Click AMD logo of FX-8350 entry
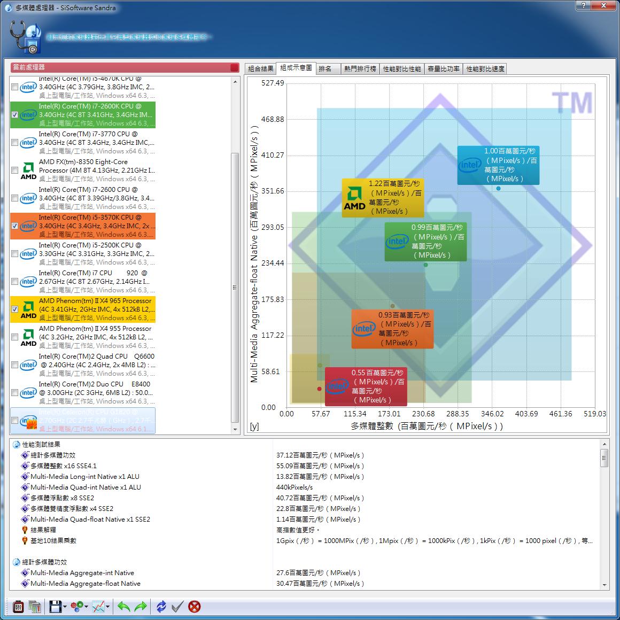This screenshot has height=620, width=620. (28, 170)
